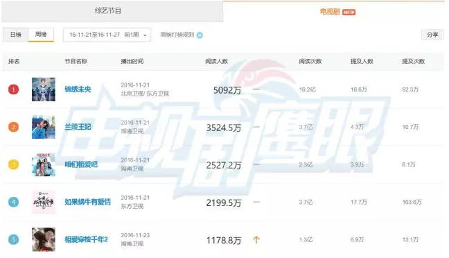Click the orange up-arrow trend icon for 相爱穿梭千年2
This screenshot has height=258, width=449.
(x=256, y=240)
